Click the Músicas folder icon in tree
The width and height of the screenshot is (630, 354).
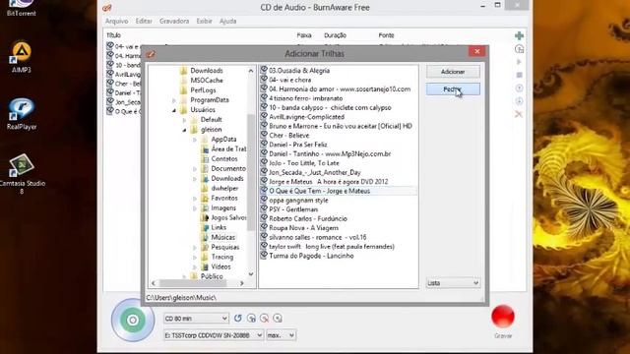point(205,237)
